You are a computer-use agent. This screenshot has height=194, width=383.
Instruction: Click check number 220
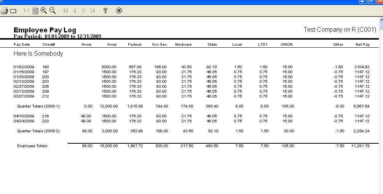click(x=45, y=121)
